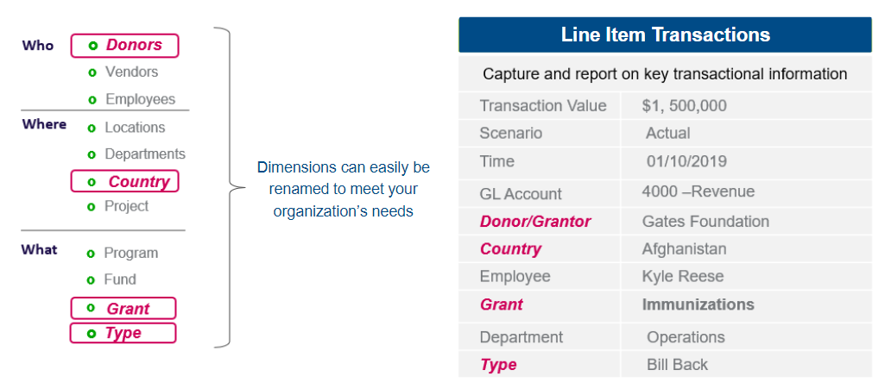
Task: Select the highlighted Country dimension box
Action: (124, 181)
